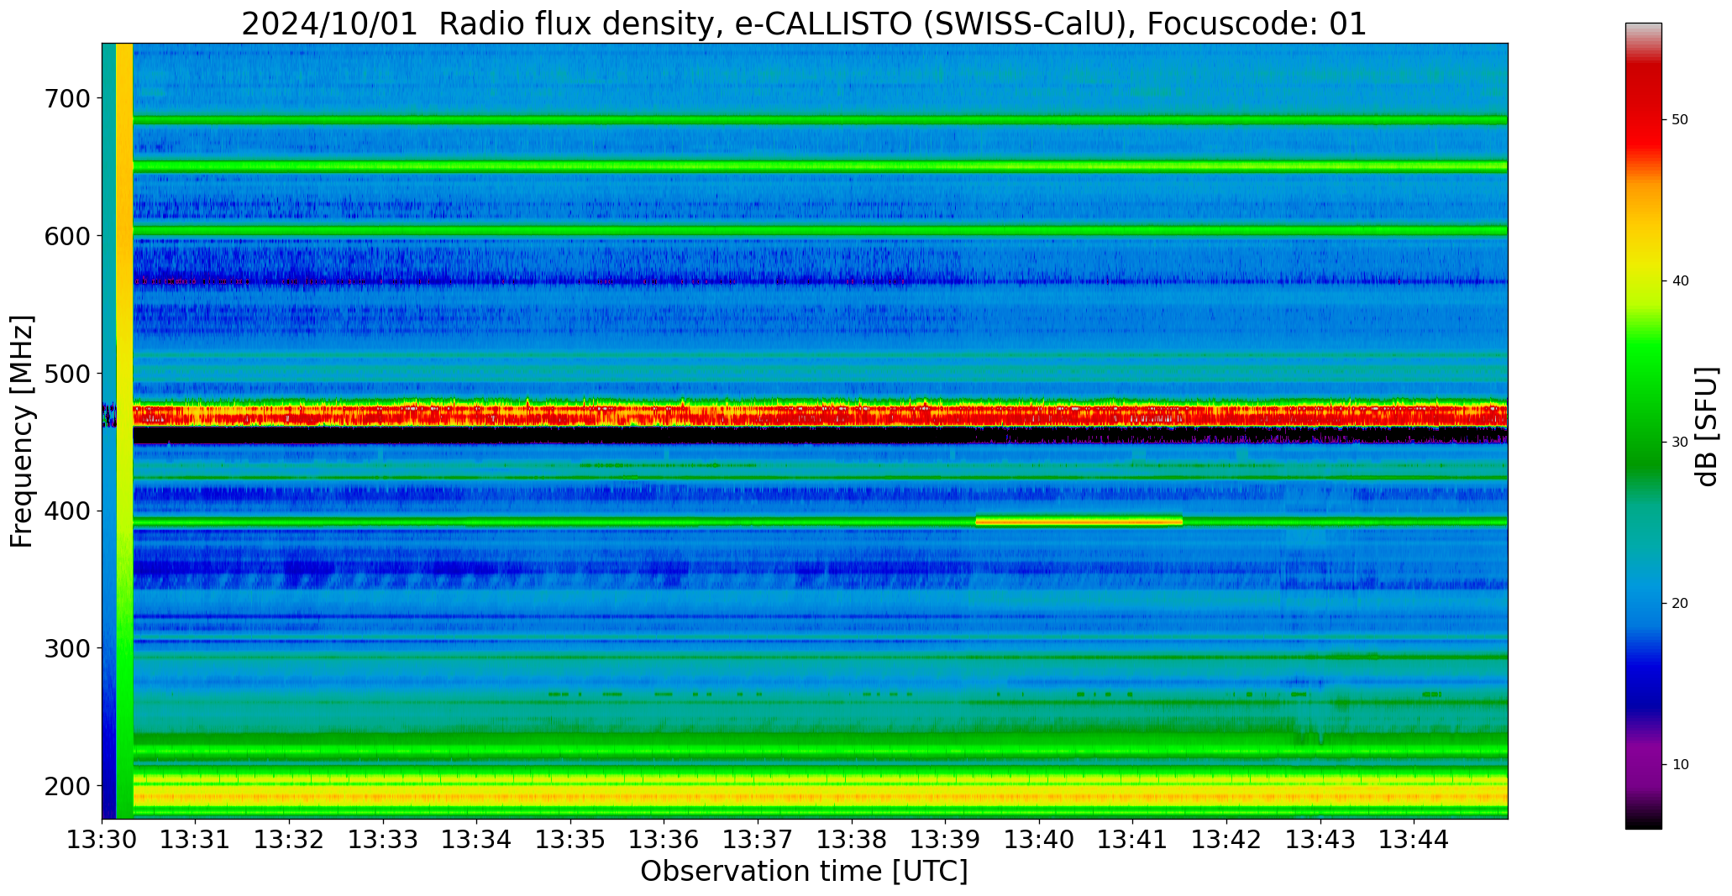
Task: Click the colorbar tick label 20
Action: pyautogui.click(x=1680, y=604)
